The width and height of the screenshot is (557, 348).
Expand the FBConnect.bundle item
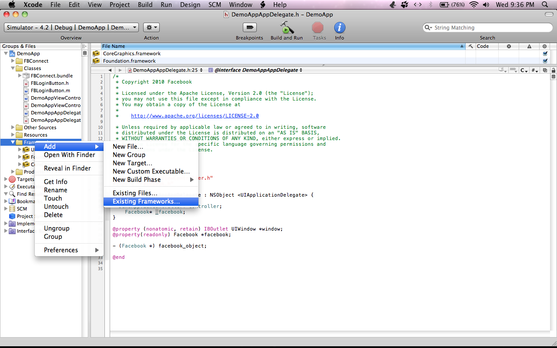point(20,76)
